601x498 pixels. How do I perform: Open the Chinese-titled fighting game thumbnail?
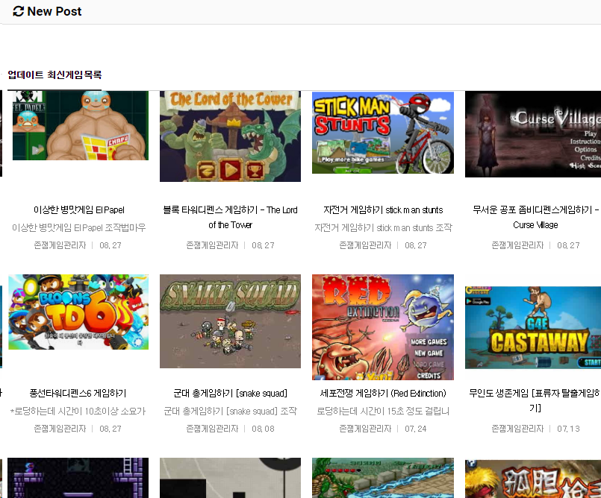coord(533,479)
